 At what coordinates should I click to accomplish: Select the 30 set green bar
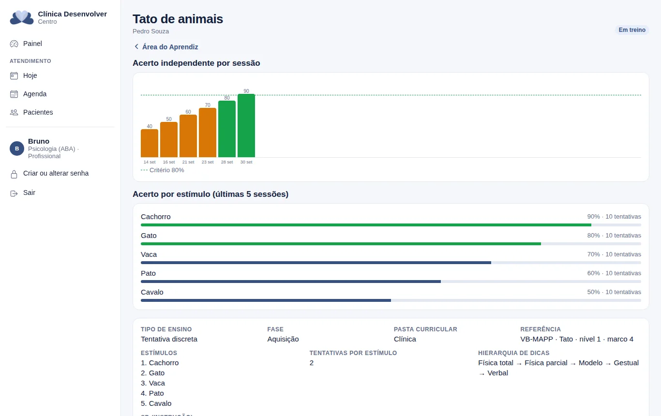[x=246, y=126]
